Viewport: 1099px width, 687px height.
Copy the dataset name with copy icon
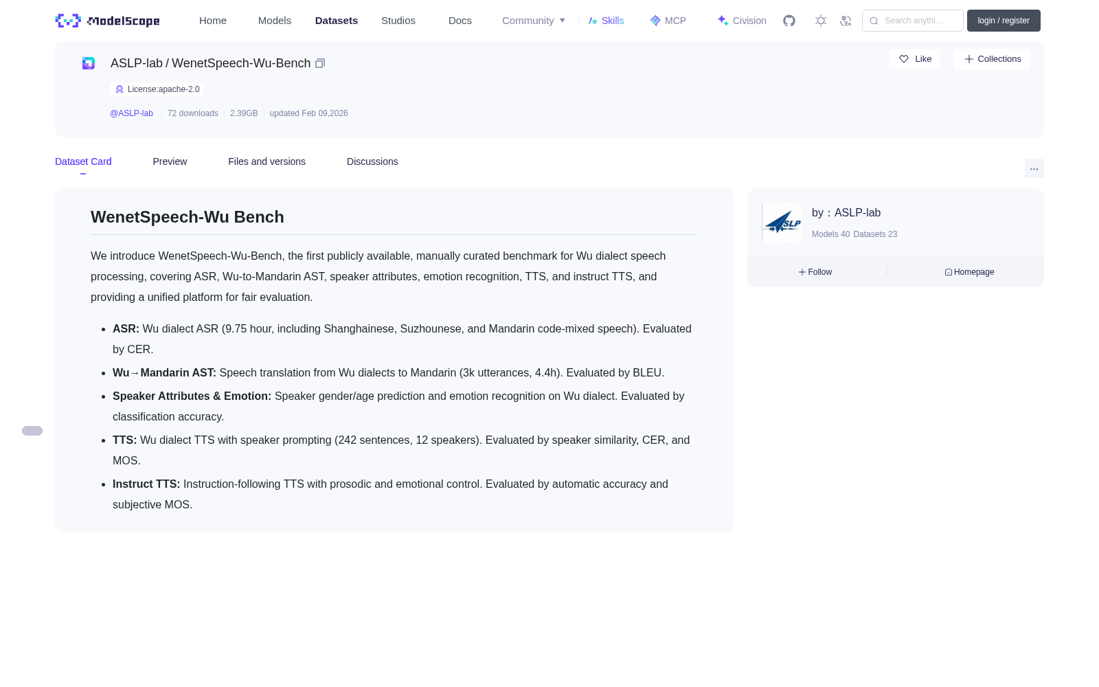[320, 63]
